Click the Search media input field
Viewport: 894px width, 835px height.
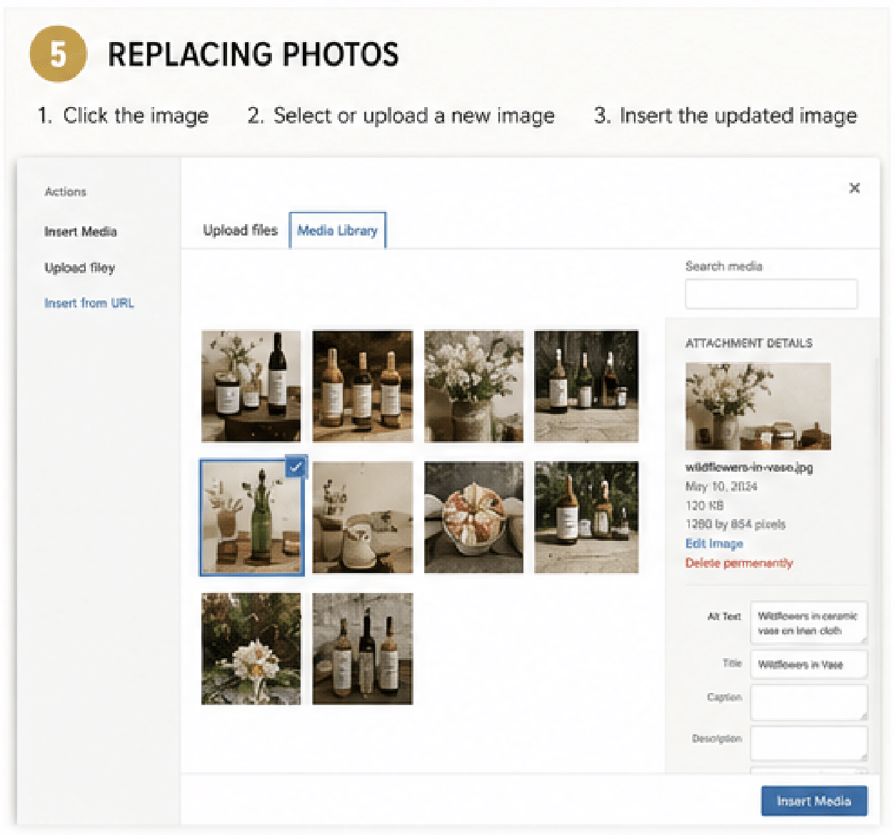pyautogui.click(x=771, y=294)
